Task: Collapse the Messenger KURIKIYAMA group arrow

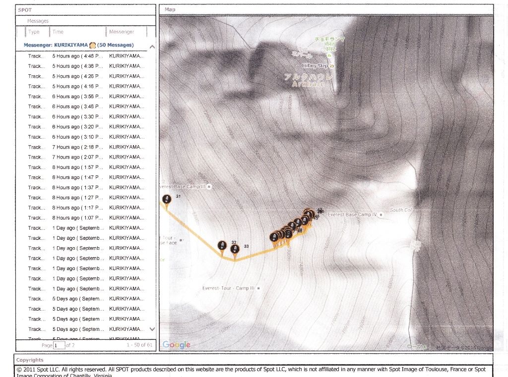Action: tap(152, 47)
